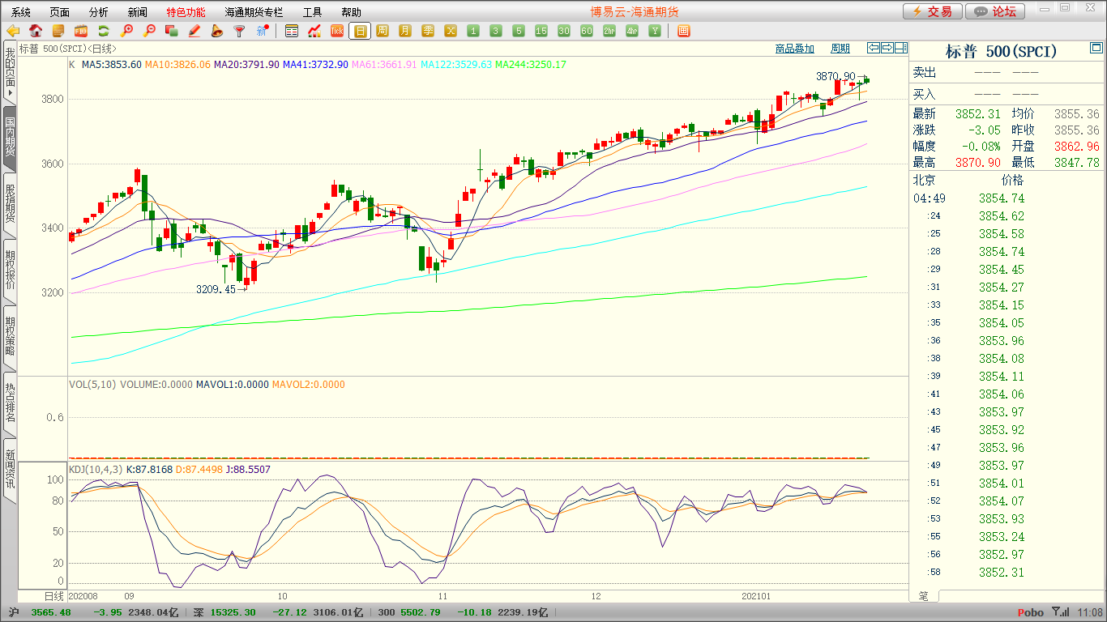Switch to the 国内期货 sidebar tab

pyautogui.click(x=10, y=138)
